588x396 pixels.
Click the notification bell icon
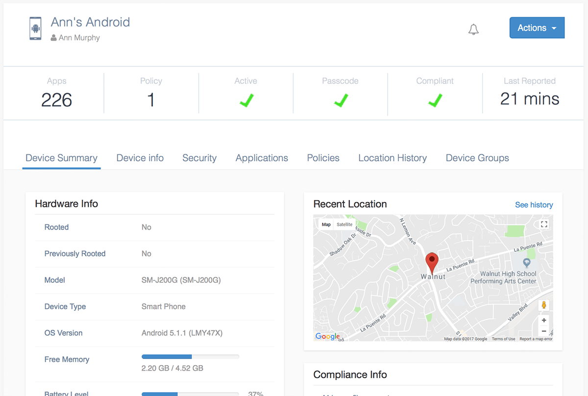click(473, 29)
